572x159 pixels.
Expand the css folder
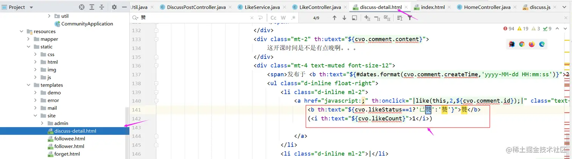click(35, 54)
